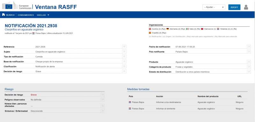Click the copy icon on the Producto row

tap(249, 62)
